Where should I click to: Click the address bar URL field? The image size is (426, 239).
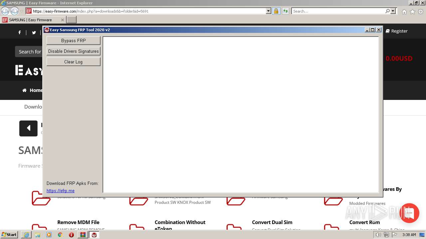148,11
